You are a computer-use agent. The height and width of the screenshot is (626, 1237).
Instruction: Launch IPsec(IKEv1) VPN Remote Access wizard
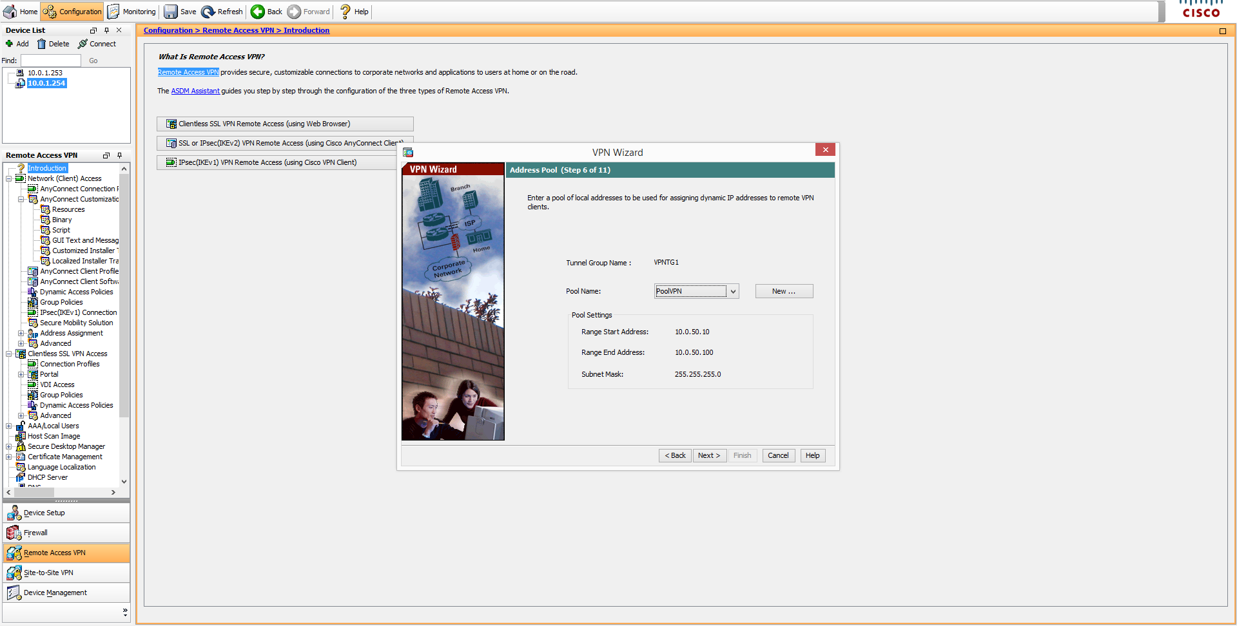click(277, 162)
